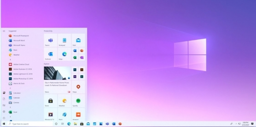The image size is (256, 127).
Task: Open Settings gear in Start rail
Action: pos(4,111)
